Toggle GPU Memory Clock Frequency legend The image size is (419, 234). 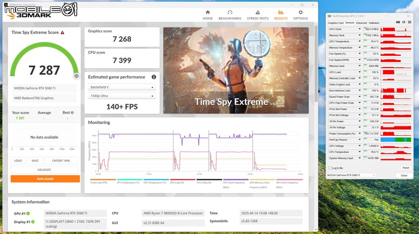[262, 184]
